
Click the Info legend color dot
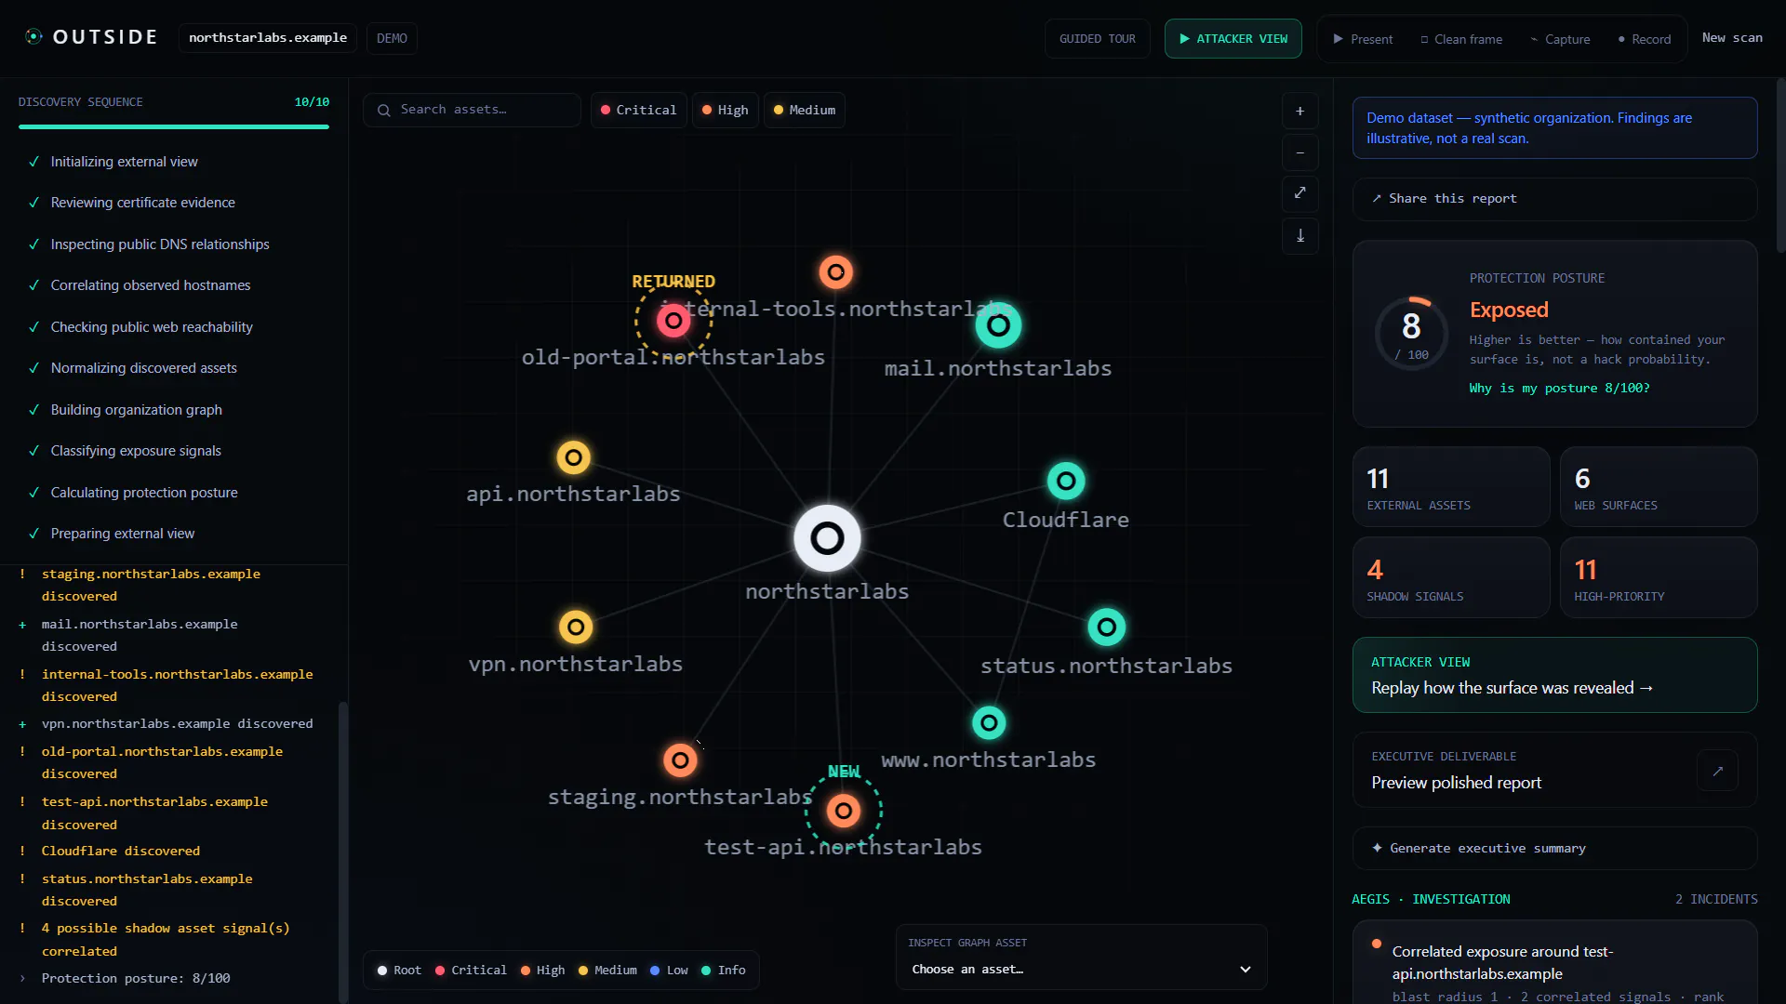click(706, 971)
